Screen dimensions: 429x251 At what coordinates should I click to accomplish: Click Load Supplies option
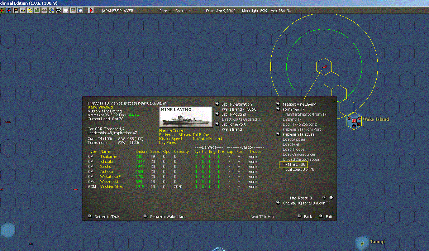point(294,139)
